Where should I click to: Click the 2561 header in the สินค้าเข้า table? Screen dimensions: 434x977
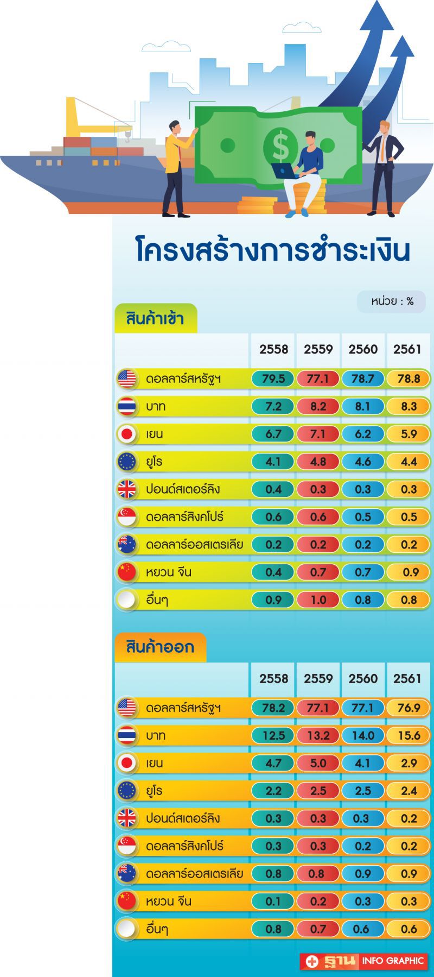coord(407,349)
